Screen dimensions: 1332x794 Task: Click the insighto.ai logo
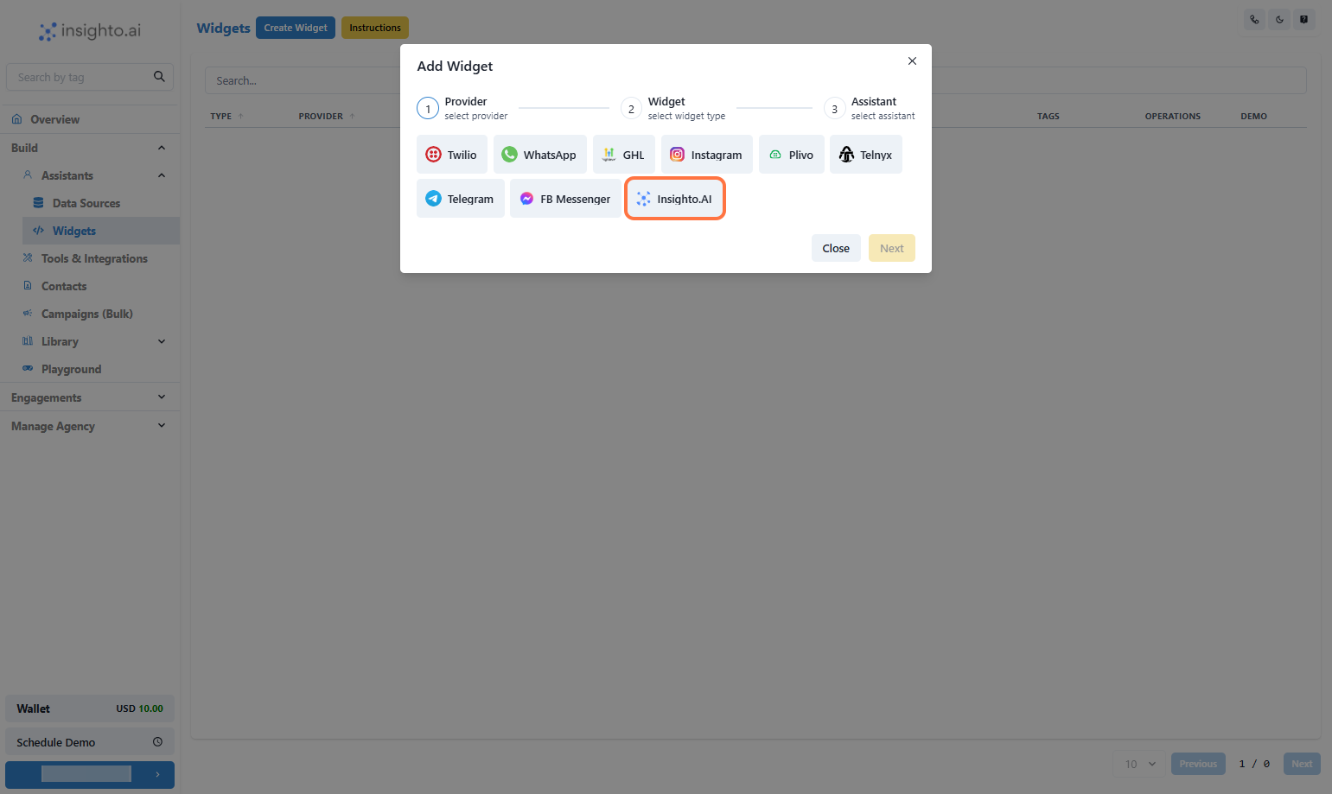90,31
